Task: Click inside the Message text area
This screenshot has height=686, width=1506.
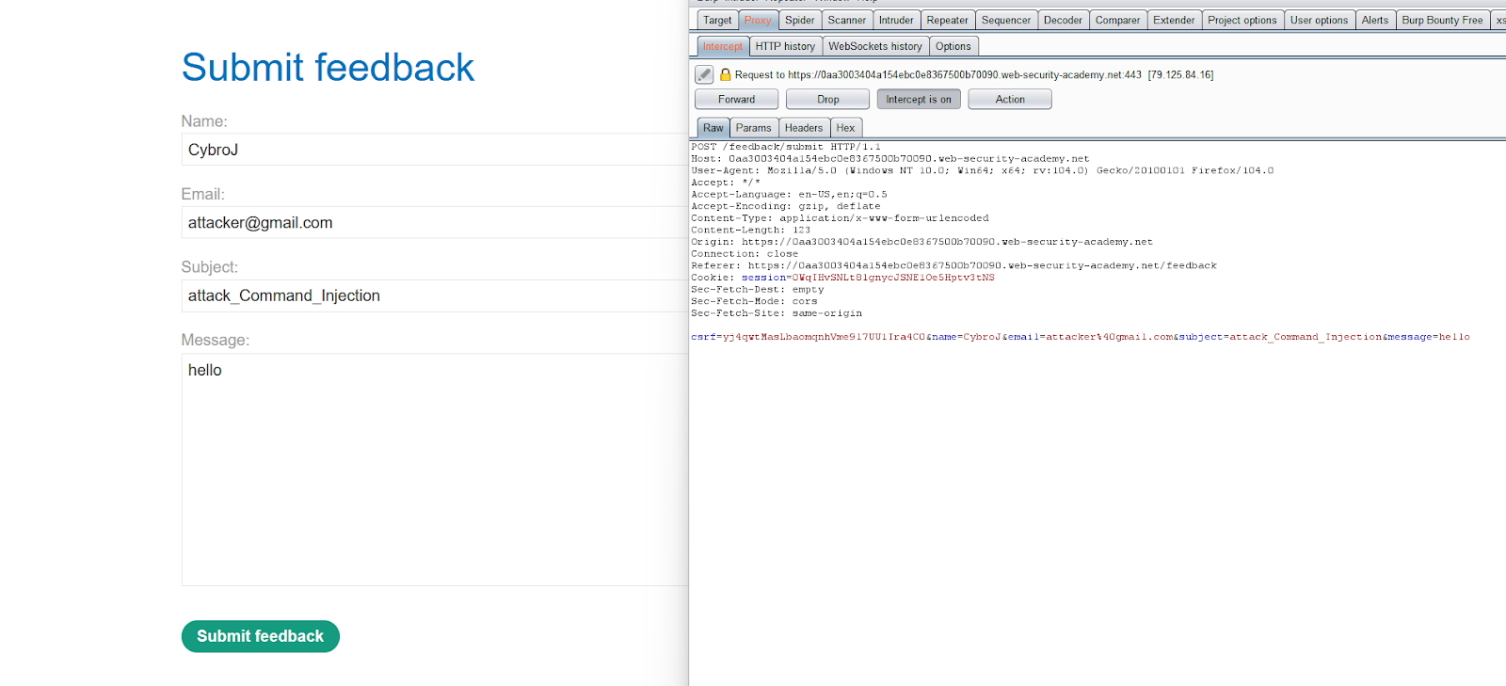Action: tap(433, 469)
